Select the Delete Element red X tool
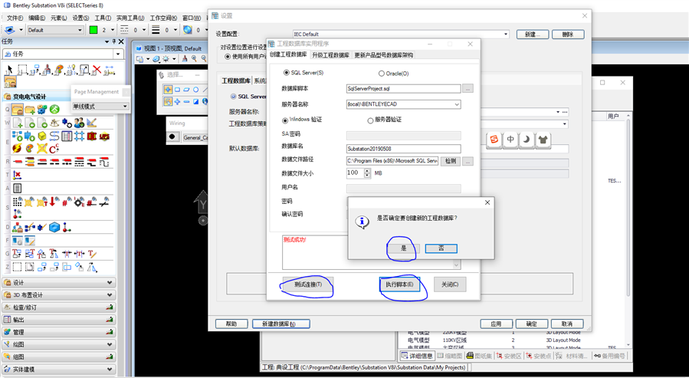 [97, 70]
